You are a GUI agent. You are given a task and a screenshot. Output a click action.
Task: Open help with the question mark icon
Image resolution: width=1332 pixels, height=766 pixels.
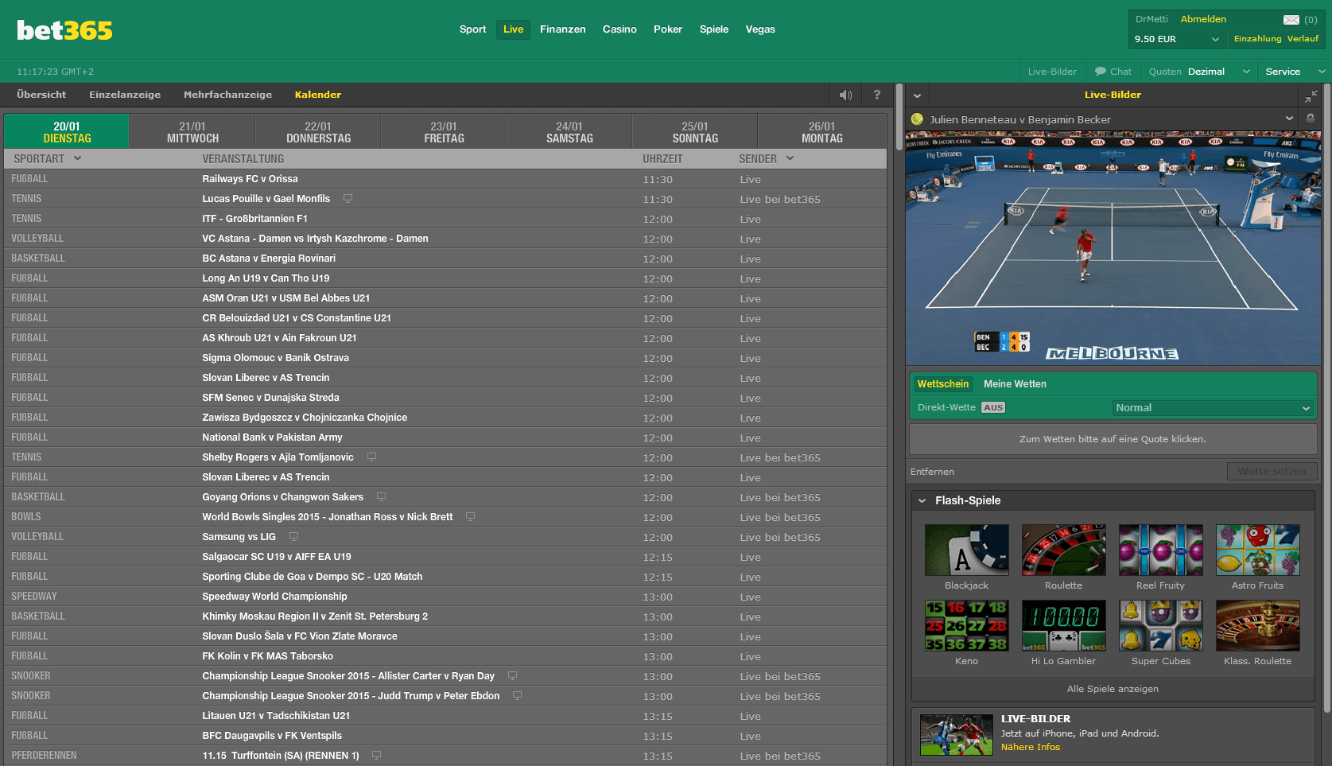point(876,95)
